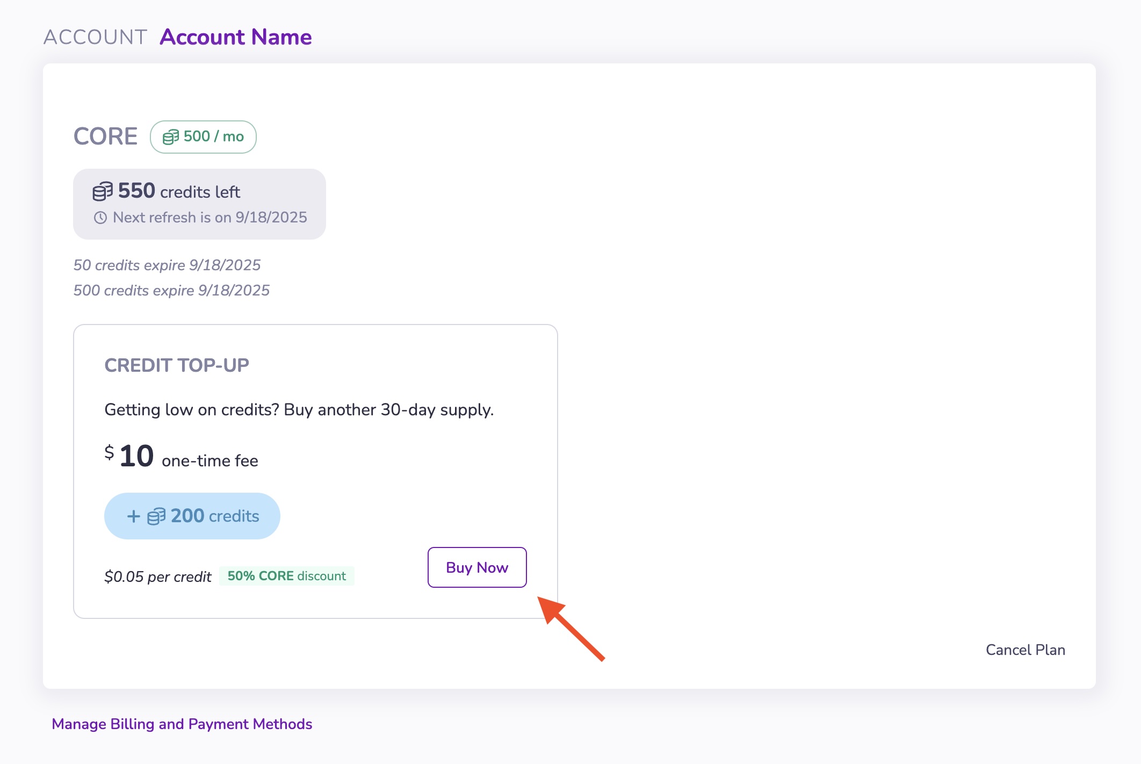Click the coin icon beside 550 credits left

[102, 191]
